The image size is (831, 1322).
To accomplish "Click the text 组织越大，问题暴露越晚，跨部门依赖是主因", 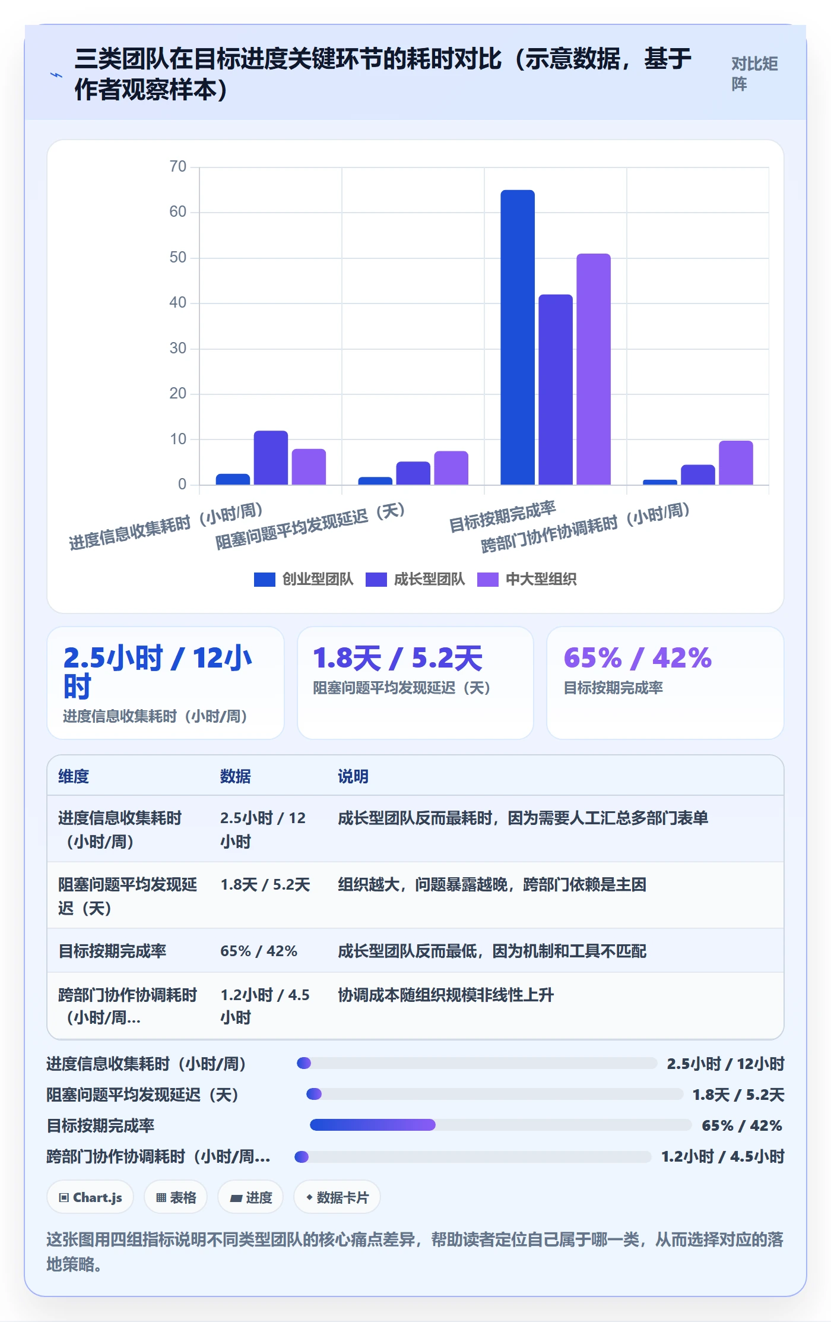I will click(x=492, y=885).
